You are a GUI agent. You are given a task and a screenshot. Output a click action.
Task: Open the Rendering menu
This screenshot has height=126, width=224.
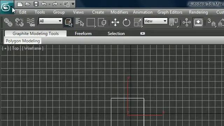tap(198, 12)
